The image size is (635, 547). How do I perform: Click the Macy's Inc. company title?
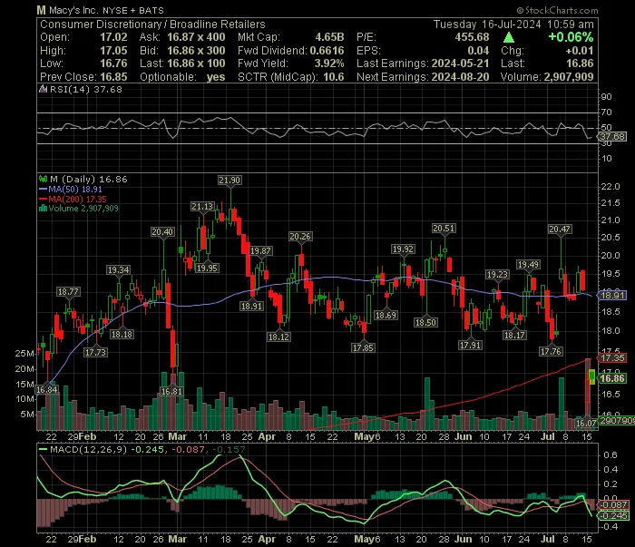point(73,10)
